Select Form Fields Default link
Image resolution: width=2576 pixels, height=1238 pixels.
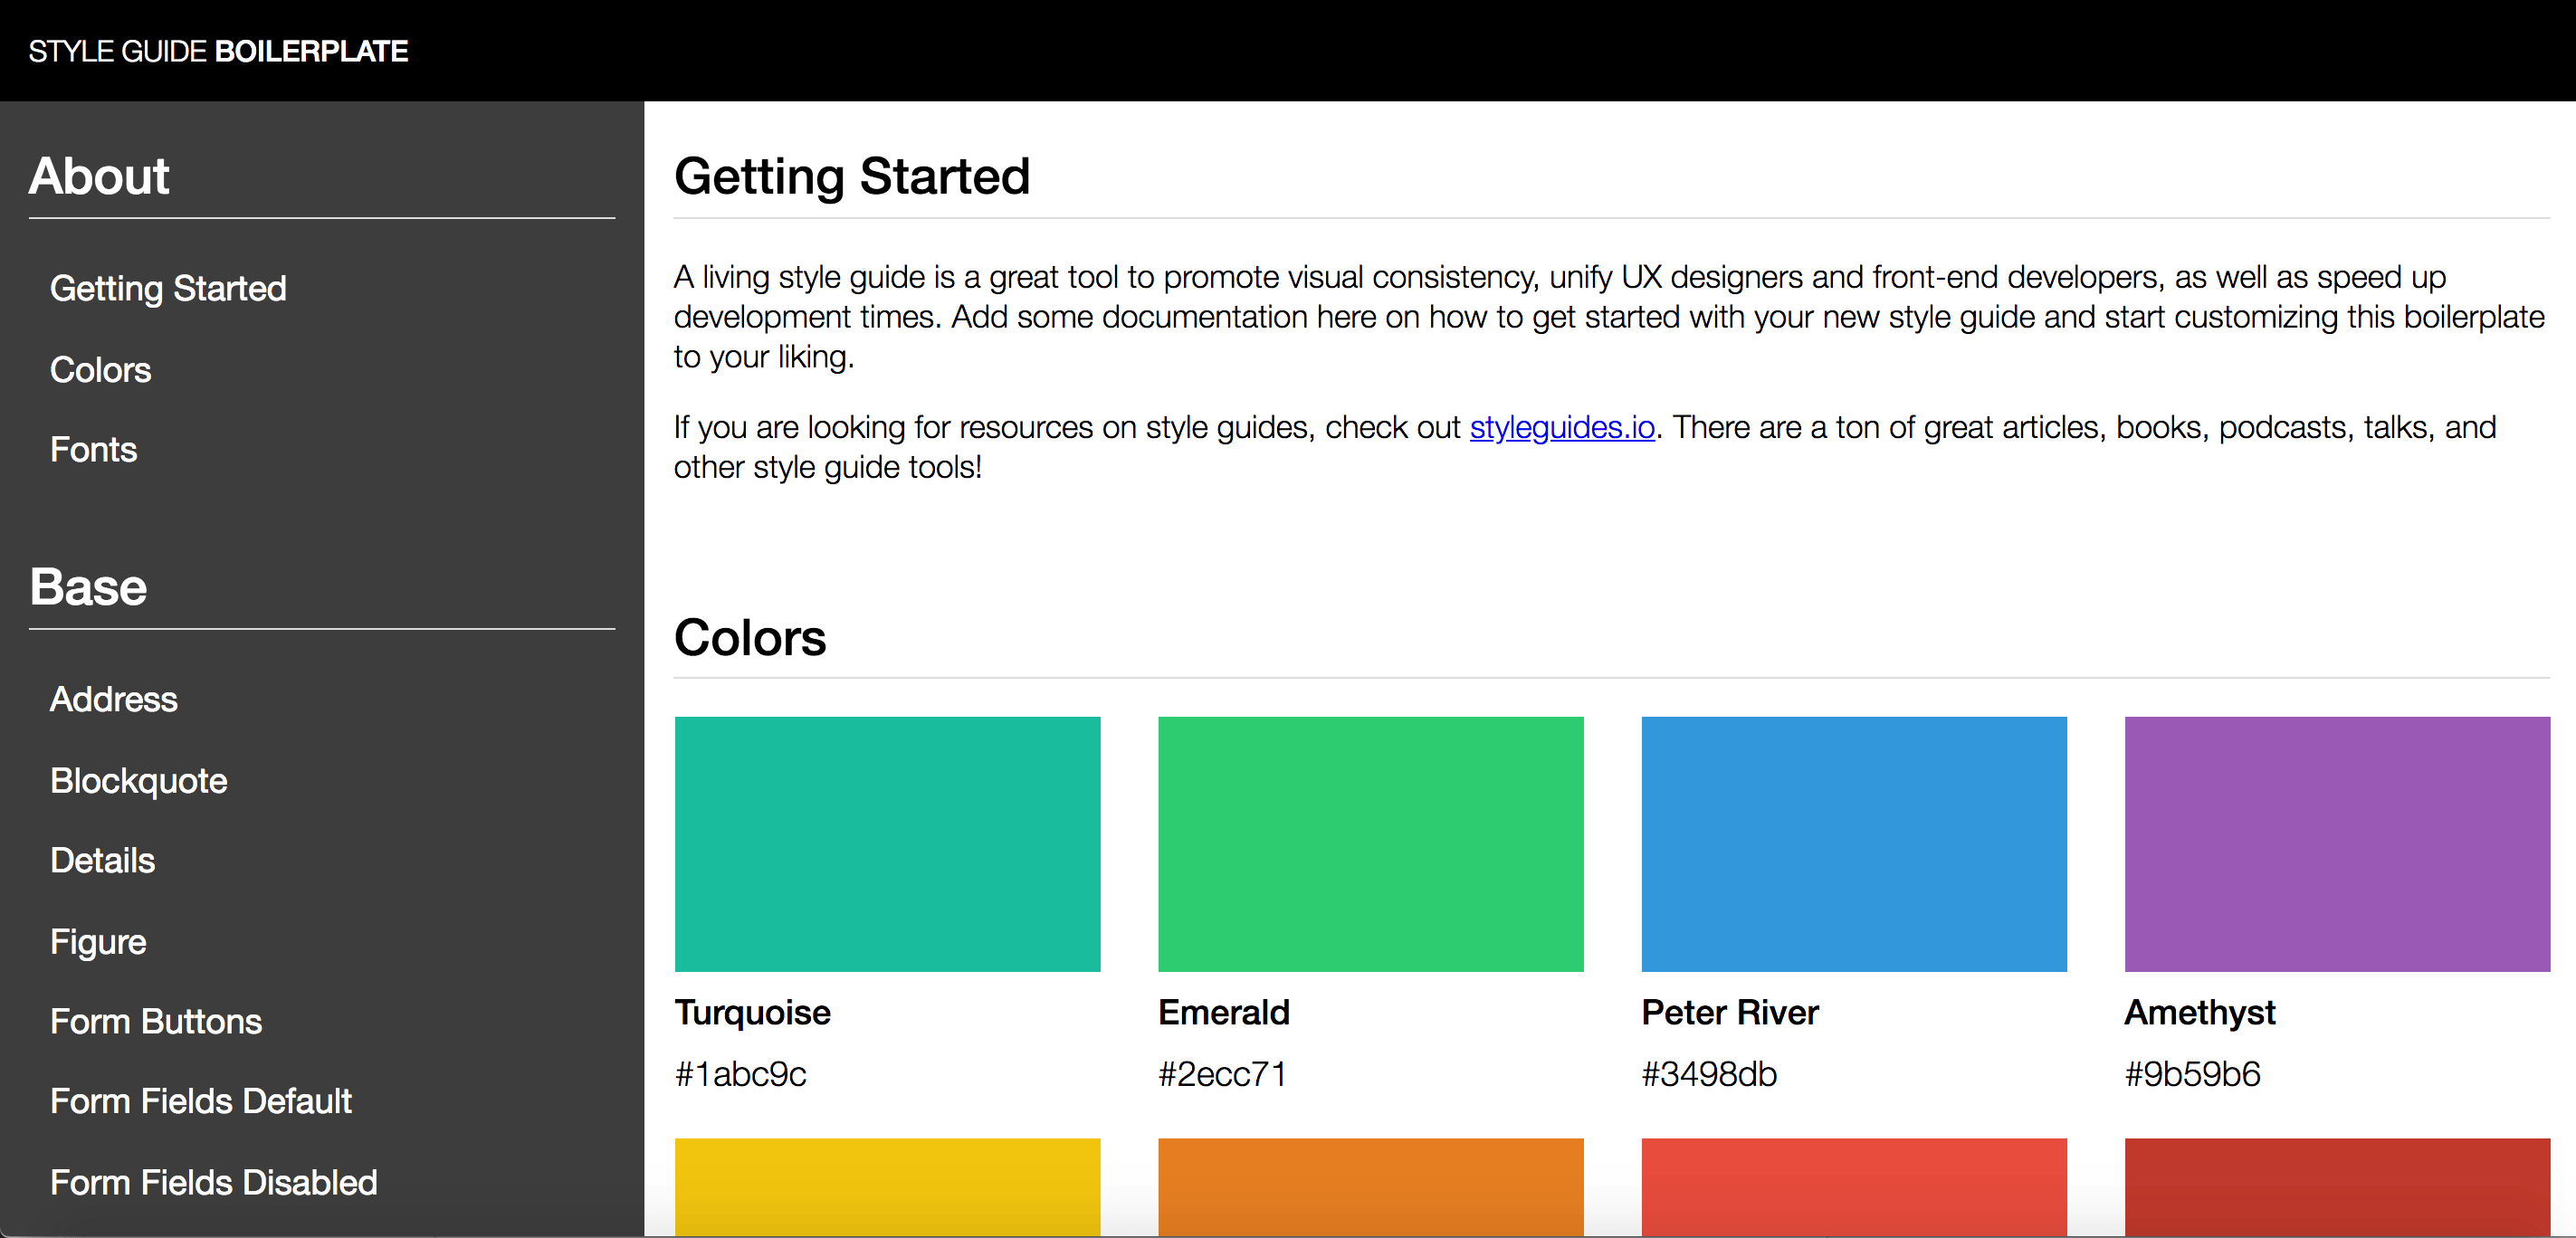[200, 1101]
